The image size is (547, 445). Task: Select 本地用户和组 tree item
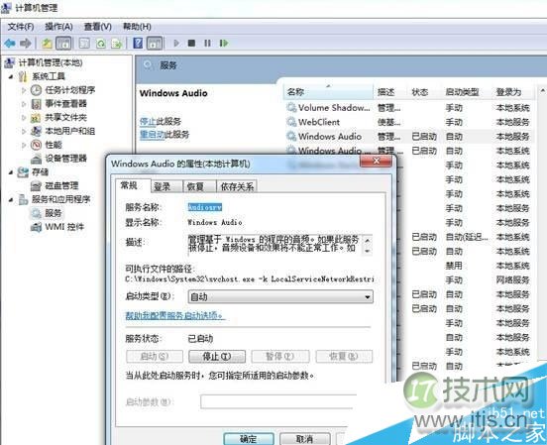70,131
